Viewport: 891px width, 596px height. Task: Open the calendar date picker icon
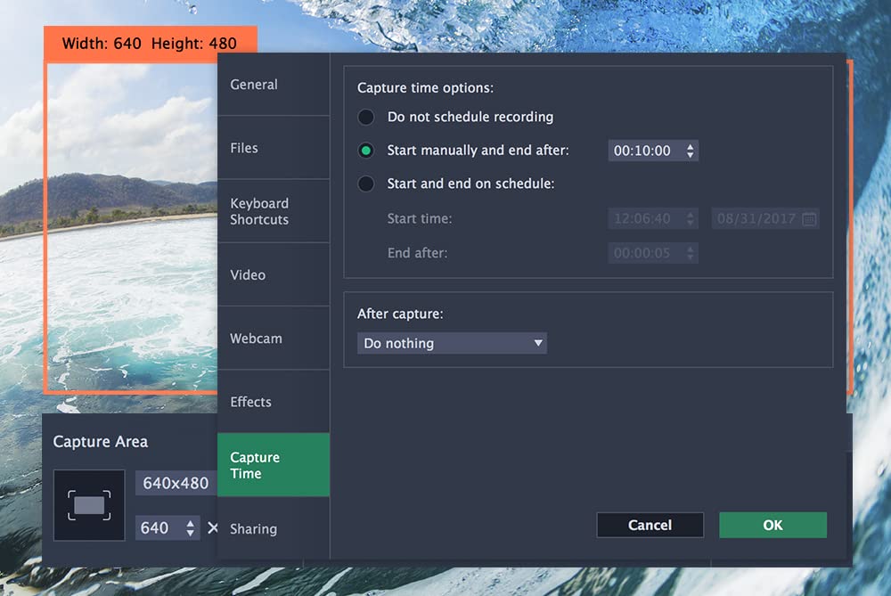click(x=809, y=218)
